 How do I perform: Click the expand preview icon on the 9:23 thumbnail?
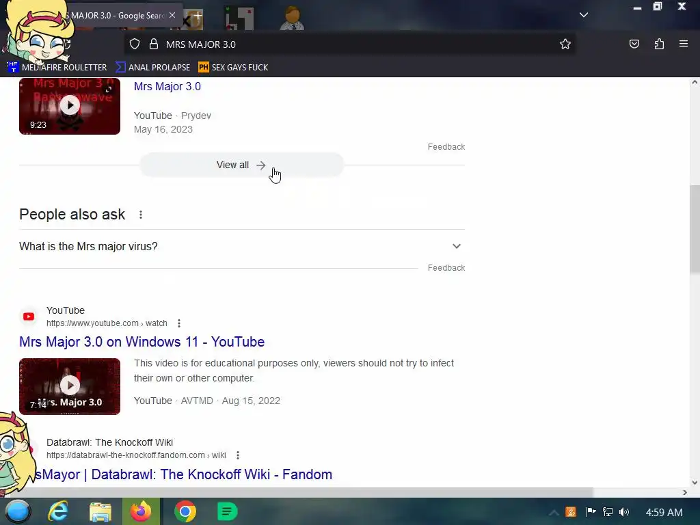pos(109,90)
